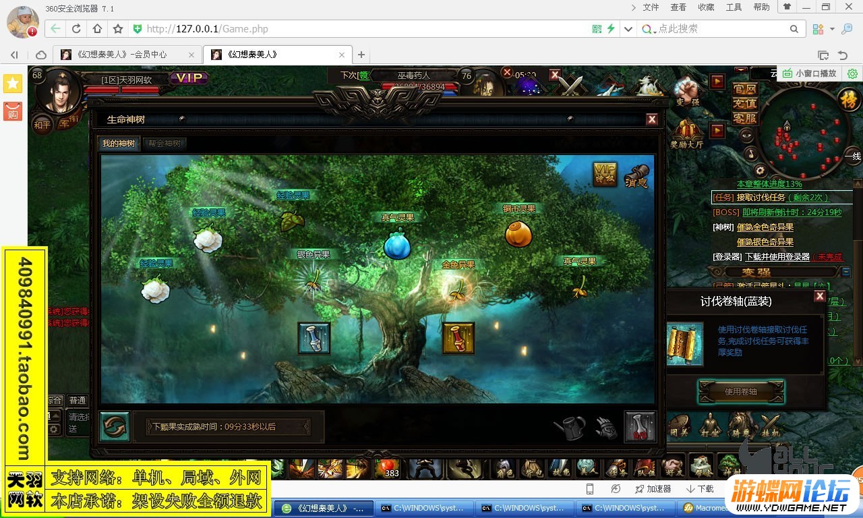This screenshot has height=518, width=863.
Task: Click the browser address bar
Action: coord(363,29)
